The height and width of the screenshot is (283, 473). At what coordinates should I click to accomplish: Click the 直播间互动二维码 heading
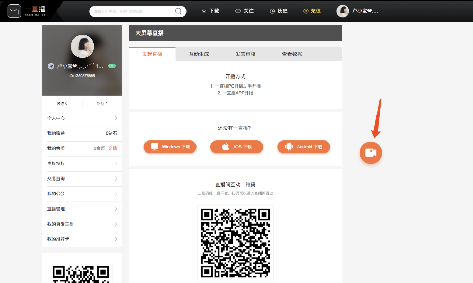pyautogui.click(x=235, y=185)
